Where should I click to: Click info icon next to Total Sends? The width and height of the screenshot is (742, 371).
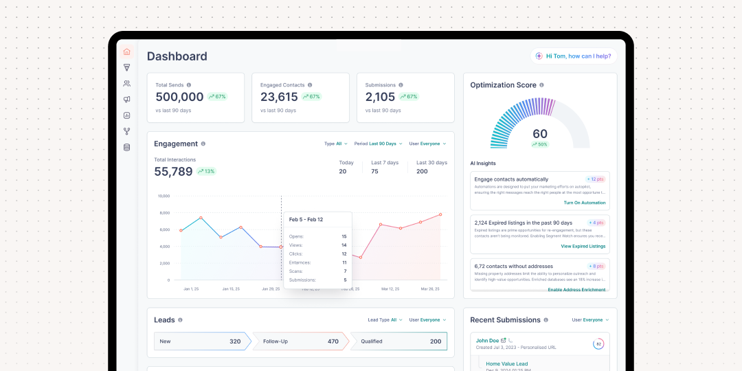[x=189, y=85]
